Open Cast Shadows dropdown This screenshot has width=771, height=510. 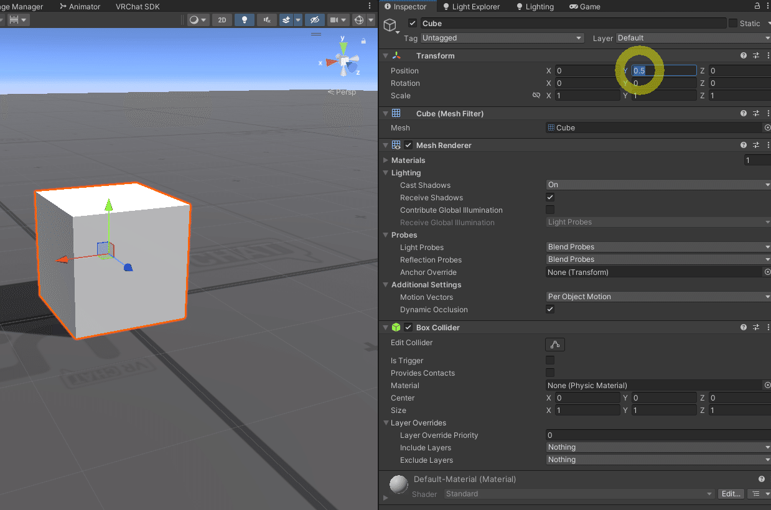click(x=658, y=185)
